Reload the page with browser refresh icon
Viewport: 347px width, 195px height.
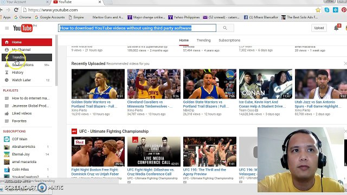[16, 10]
